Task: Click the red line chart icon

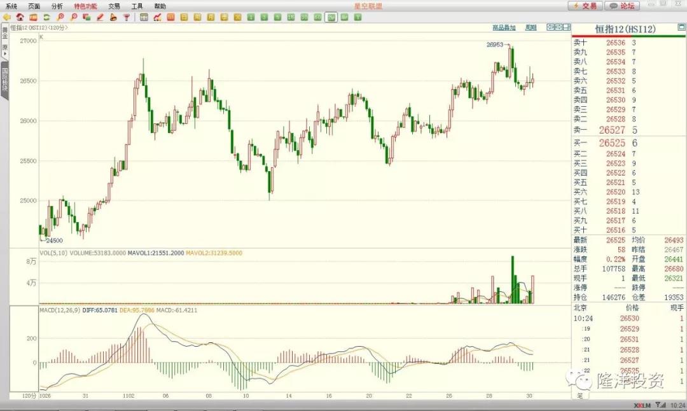Action: 157,18
